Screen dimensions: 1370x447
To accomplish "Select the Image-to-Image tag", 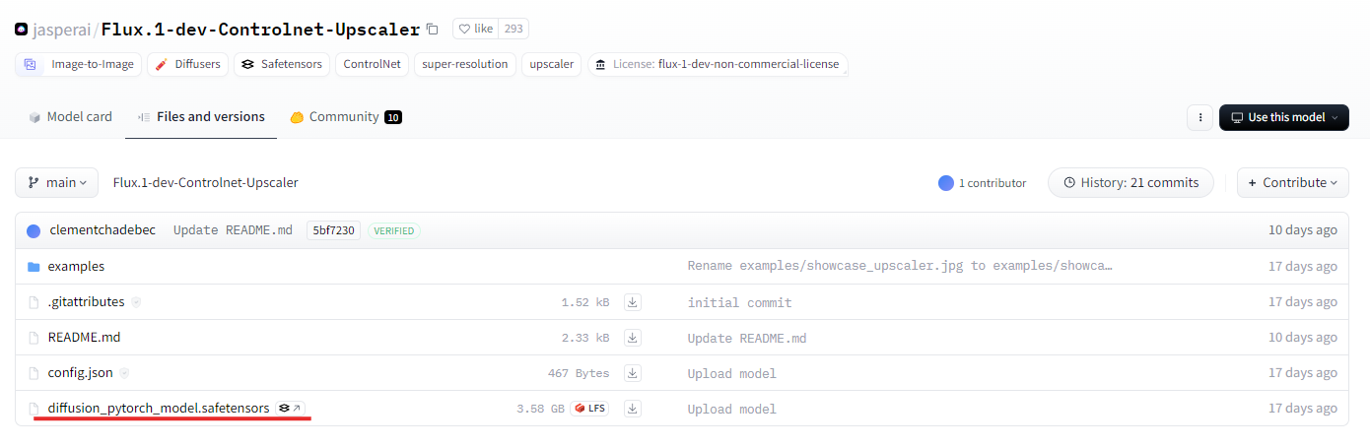I will tap(79, 64).
